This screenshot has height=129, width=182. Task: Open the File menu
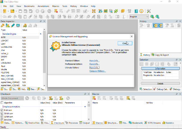coord(5,6)
